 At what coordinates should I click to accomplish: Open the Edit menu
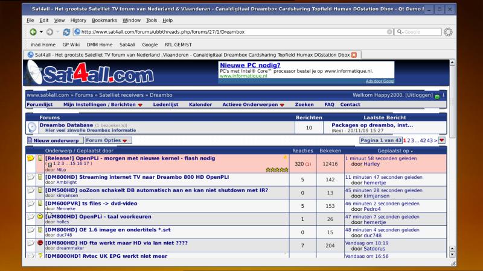(x=43, y=20)
